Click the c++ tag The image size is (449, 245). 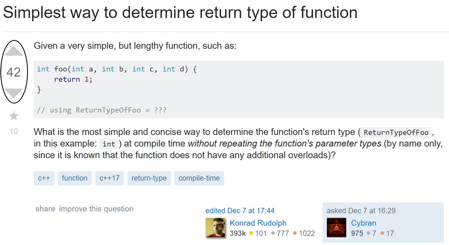[x=44, y=178]
